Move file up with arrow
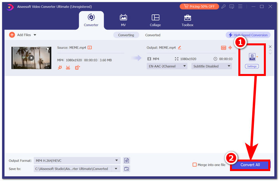 pyautogui.click(x=270, y=51)
